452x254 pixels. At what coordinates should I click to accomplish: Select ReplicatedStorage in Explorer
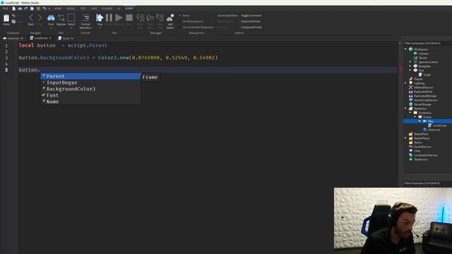tap(425, 96)
